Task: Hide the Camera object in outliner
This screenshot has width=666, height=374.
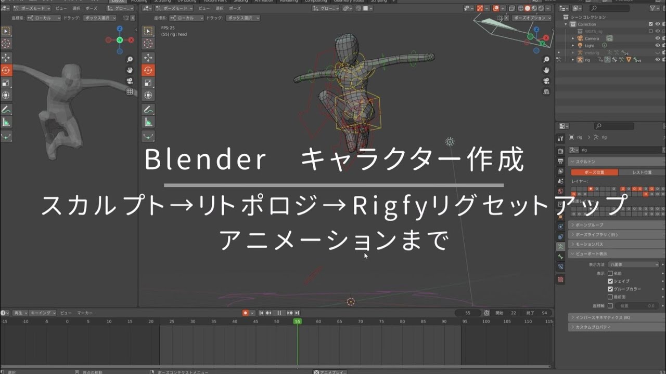Action: click(x=657, y=38)
